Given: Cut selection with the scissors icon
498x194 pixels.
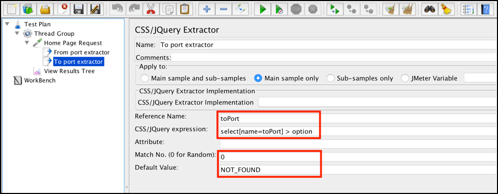Looking at the screenshot, I should (x=151, y=9).
